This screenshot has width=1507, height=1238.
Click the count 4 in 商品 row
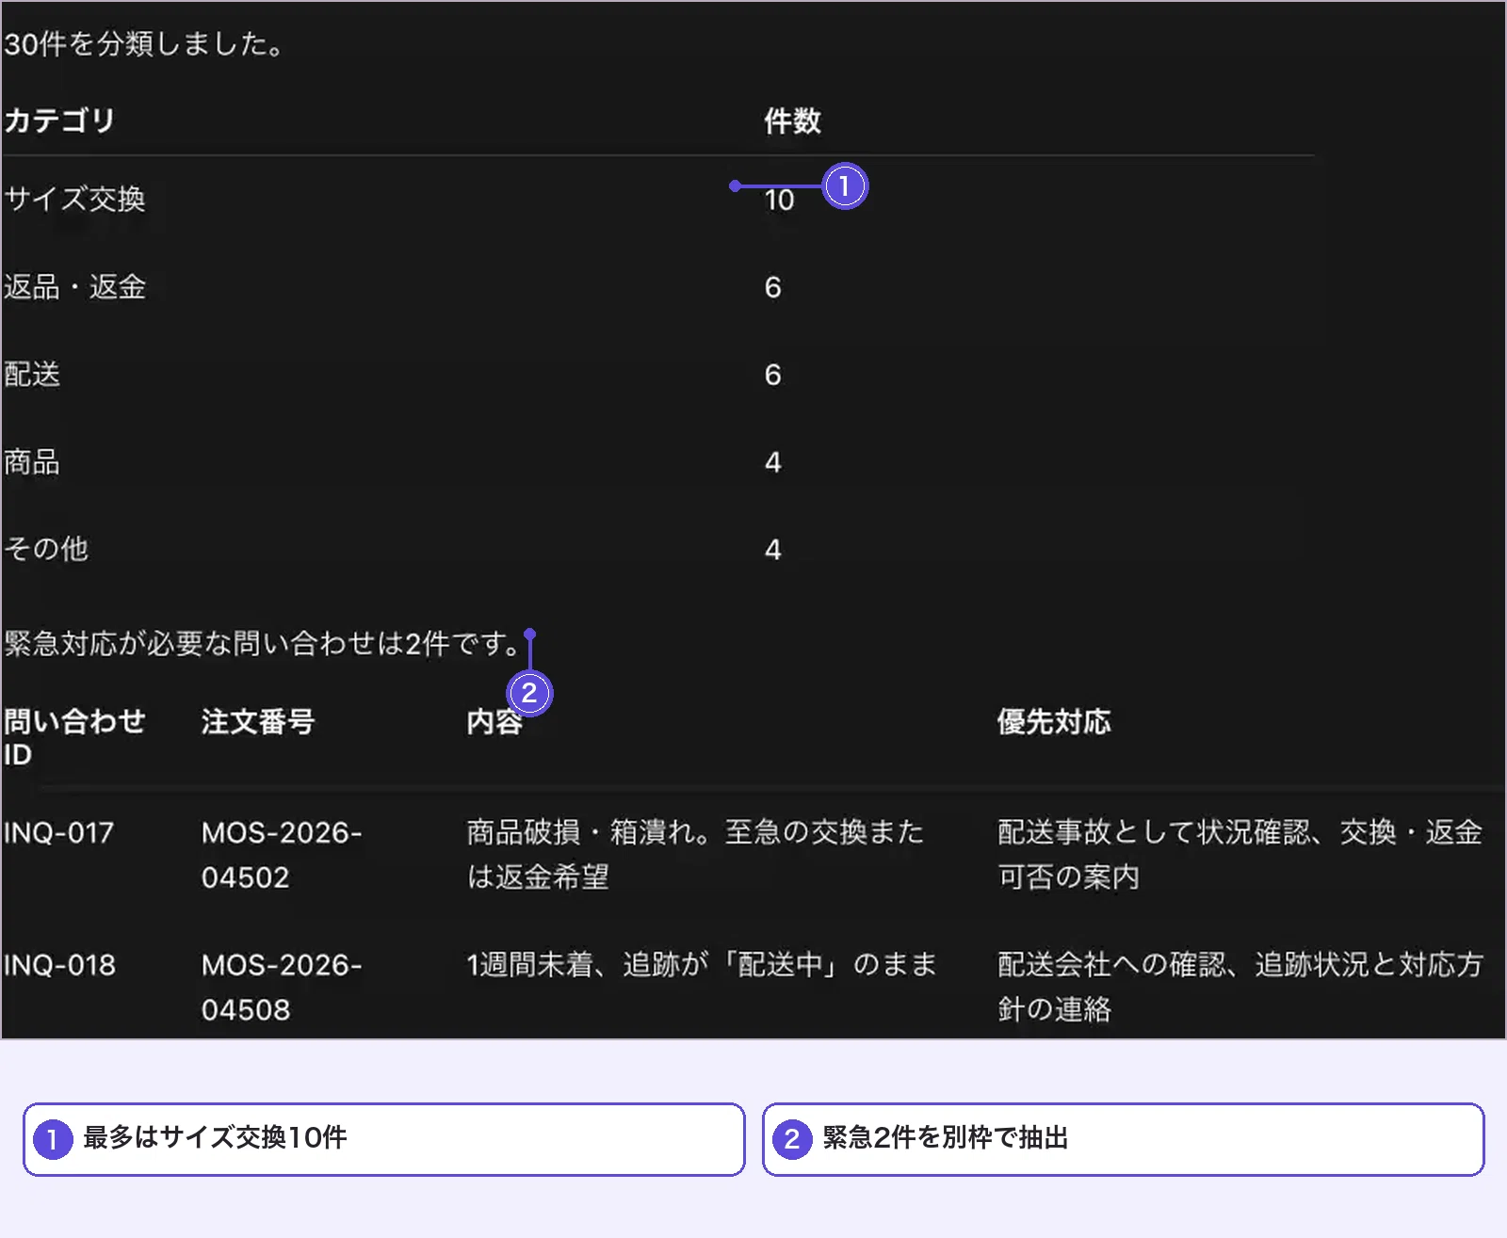point(772,462)
